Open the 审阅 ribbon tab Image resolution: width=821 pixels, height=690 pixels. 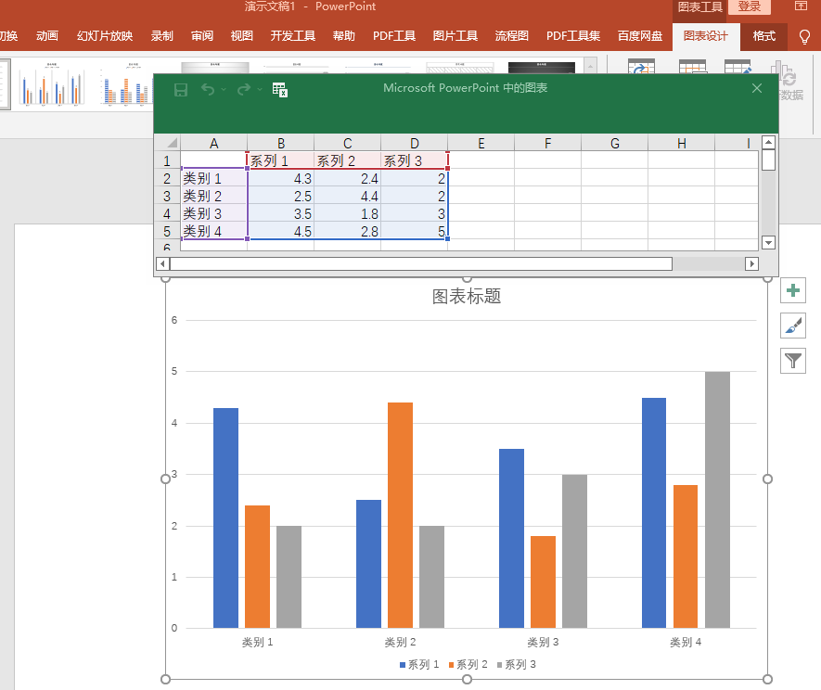(202, 36)
